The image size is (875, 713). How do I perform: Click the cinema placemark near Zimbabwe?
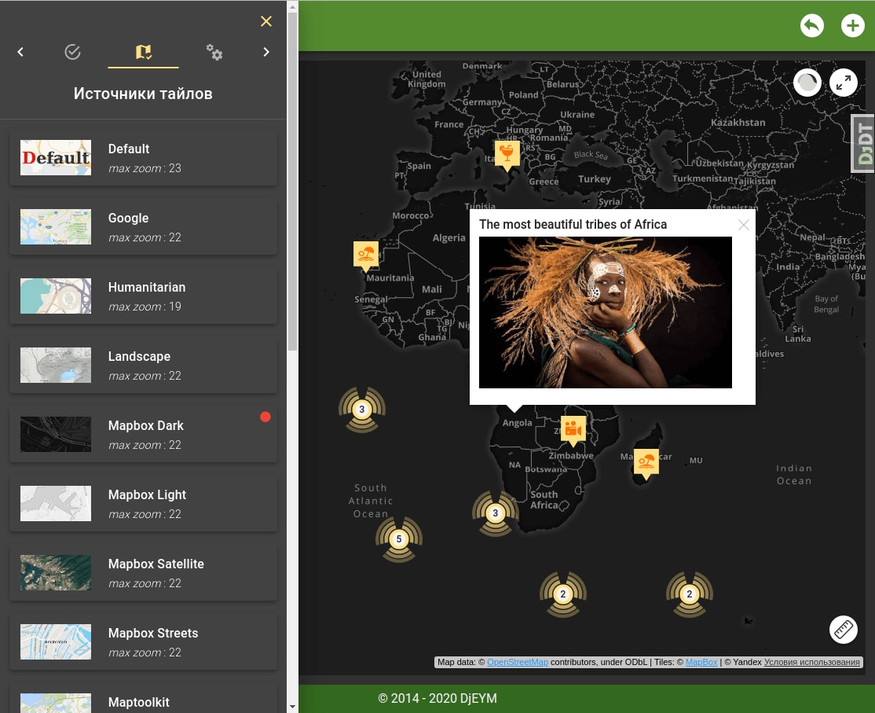[573, 428]
